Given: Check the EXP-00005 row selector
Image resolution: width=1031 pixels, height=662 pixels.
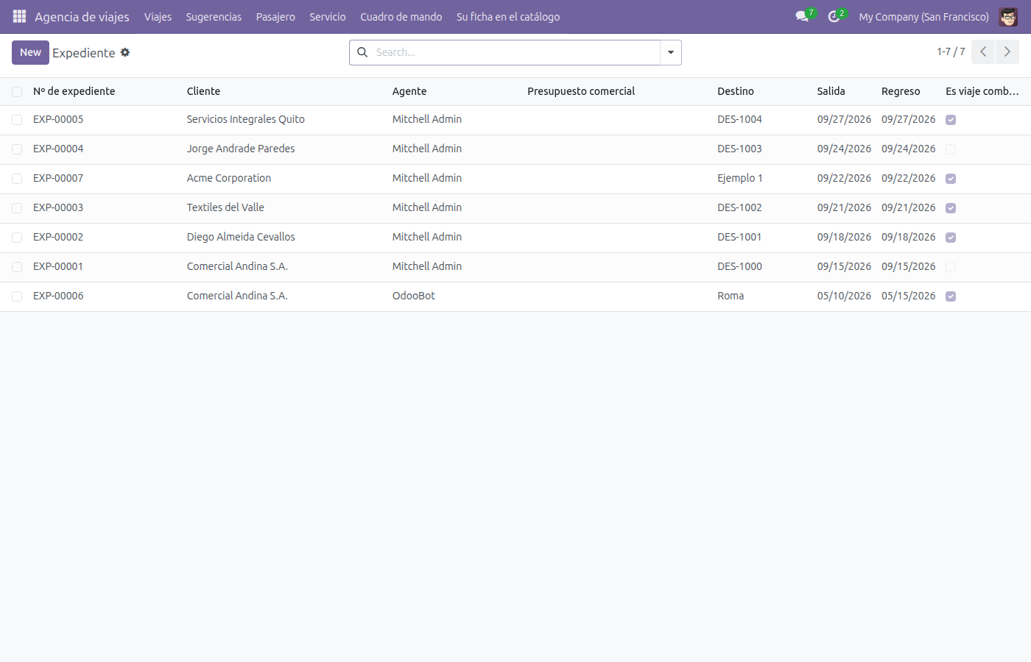Looking at the screenshot, I should pyautogui.click(x=17, y=120).
